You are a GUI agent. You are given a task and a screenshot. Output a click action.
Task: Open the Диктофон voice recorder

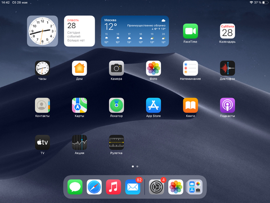coord(227,68)
